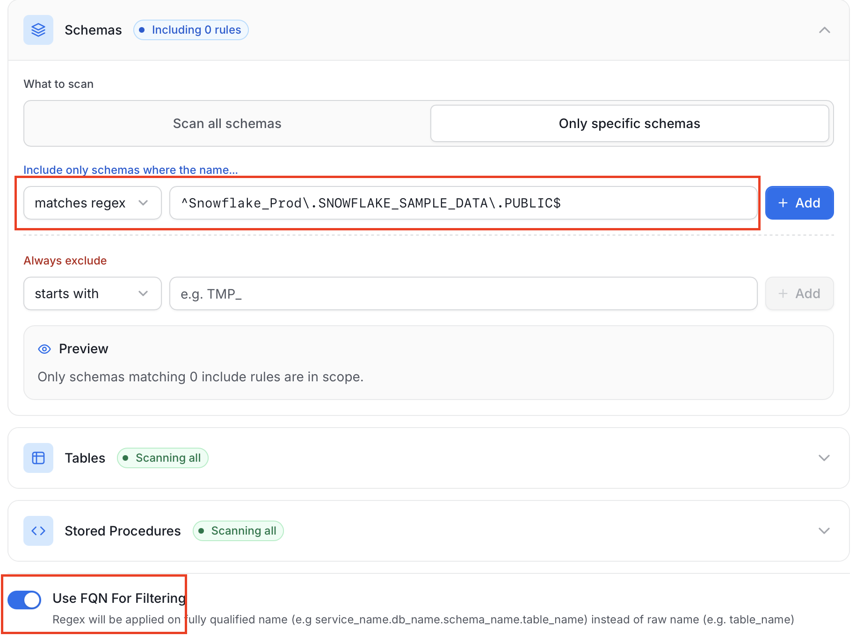The image size is (856, 643).
Task: Expand the Stored Procedures section chevron
Action: tap(824, 531)
